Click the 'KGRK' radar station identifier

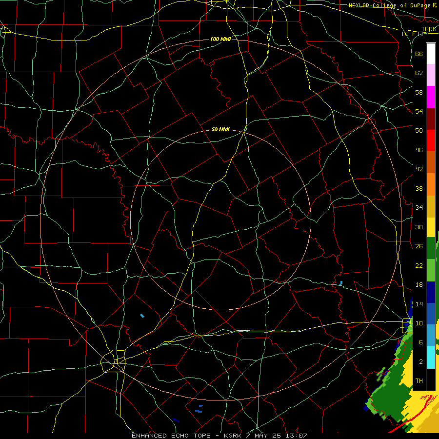pyautogui.click(x=232, y=436)
